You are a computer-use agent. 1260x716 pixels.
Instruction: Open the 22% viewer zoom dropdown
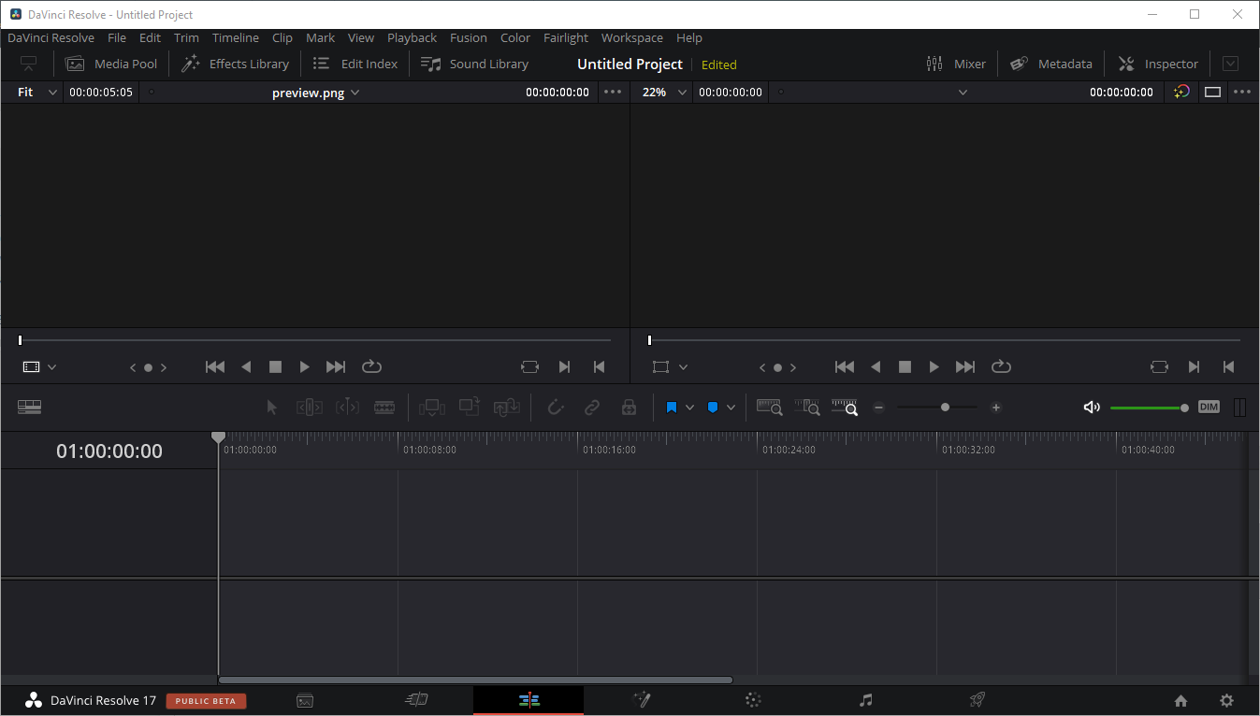click(x=666, y=93)
